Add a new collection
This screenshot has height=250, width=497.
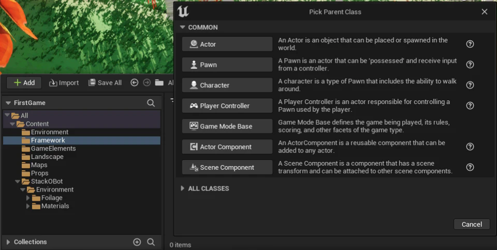pos(137,242)
